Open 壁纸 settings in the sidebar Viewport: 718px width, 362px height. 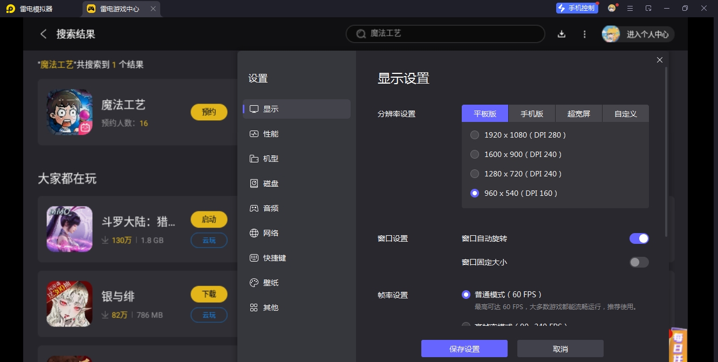(x=297, y=283)
